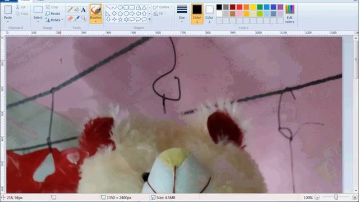Open the Rotate dropdown
This screenshot has height=202, width=359.
tap(54, 20)
